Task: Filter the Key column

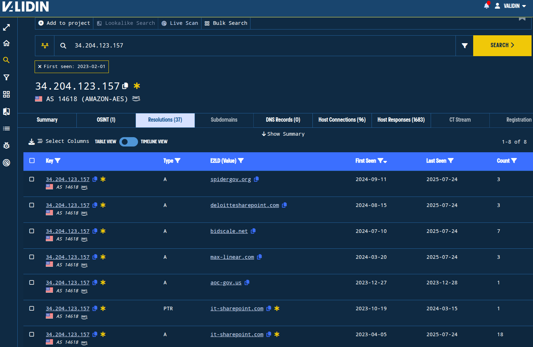Action: [58, 161]
